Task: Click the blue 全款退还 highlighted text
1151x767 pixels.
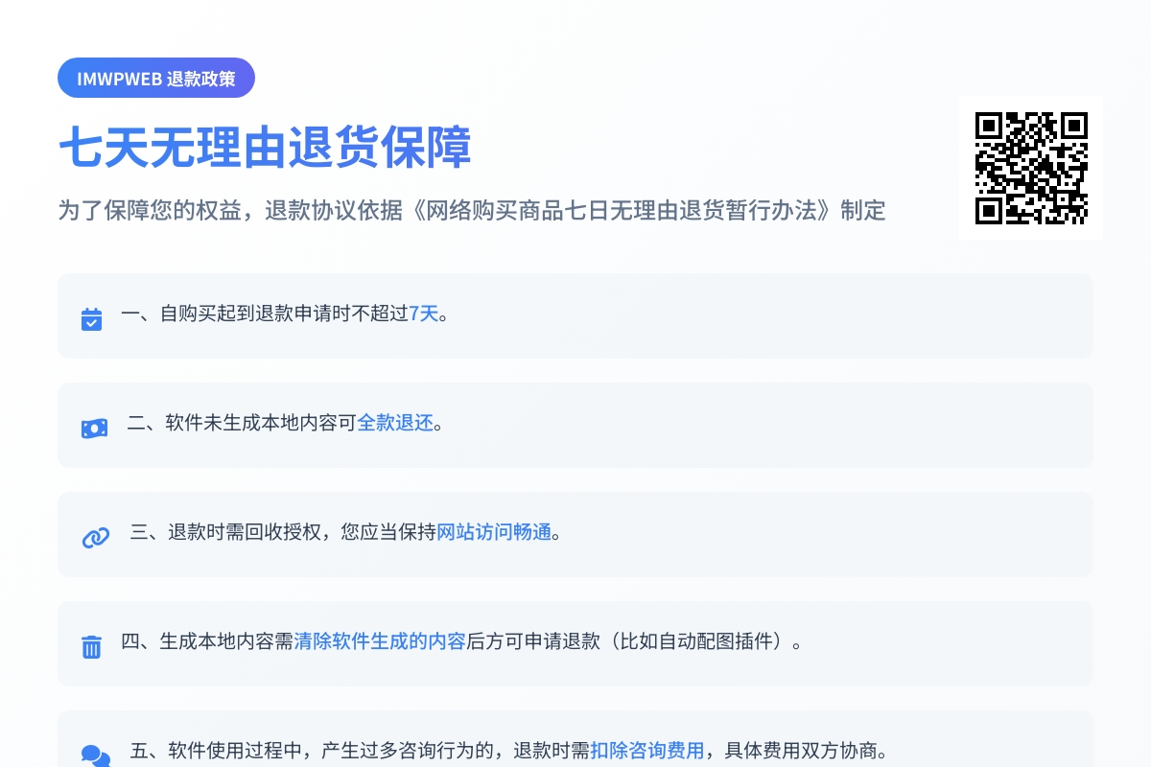Action: [395, 423]
